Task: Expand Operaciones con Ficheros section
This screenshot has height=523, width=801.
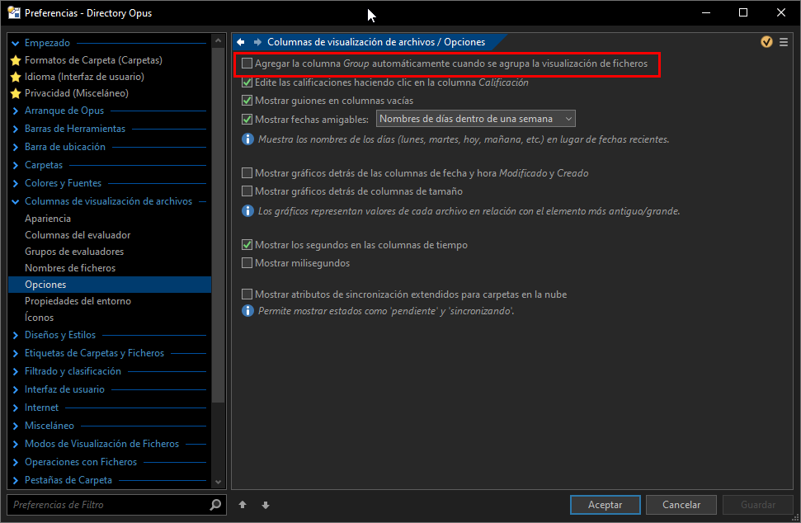Action: tap(16, 462)
